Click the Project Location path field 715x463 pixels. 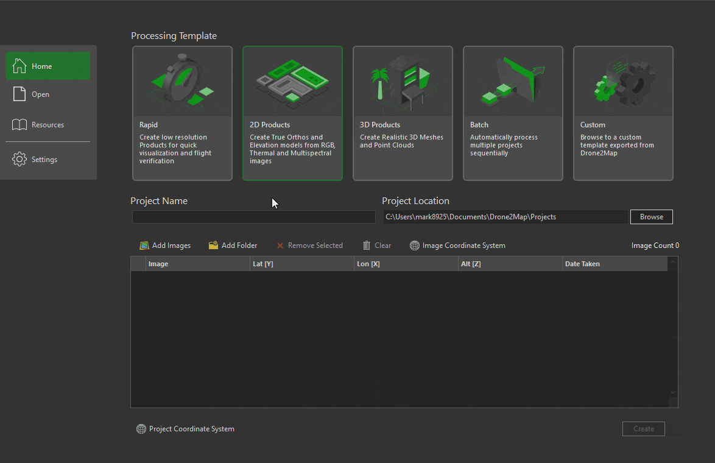(x=504, y=217)
